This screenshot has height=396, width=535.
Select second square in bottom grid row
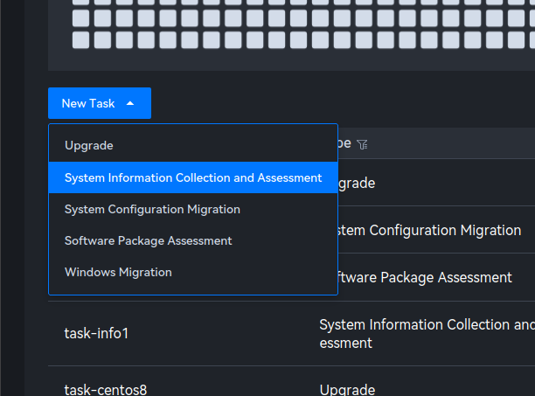pos(101,39)
